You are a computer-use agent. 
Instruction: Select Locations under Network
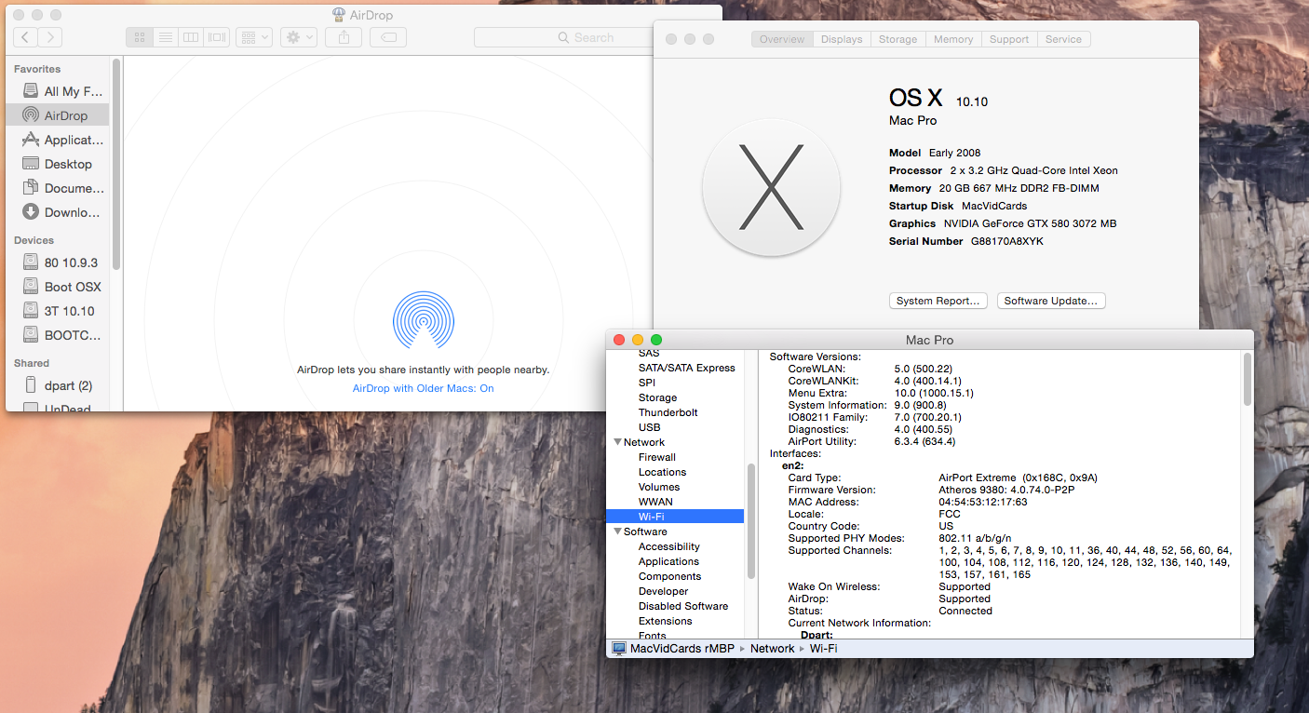pos(662,472)
